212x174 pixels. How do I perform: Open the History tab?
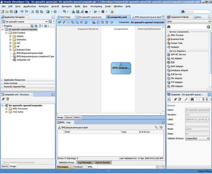click(x=77, y=117)
